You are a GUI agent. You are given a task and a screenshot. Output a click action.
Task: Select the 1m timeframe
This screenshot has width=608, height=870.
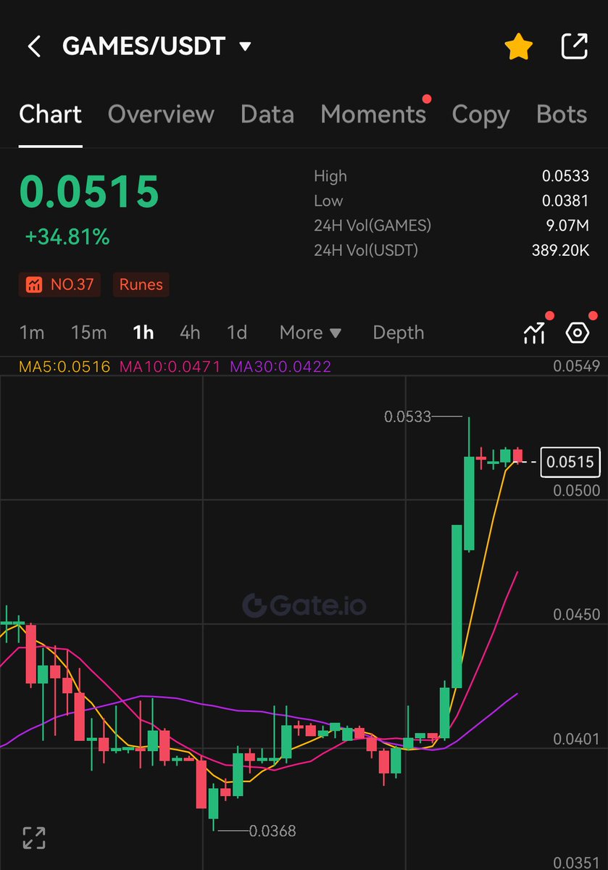(x=32, y=333)
